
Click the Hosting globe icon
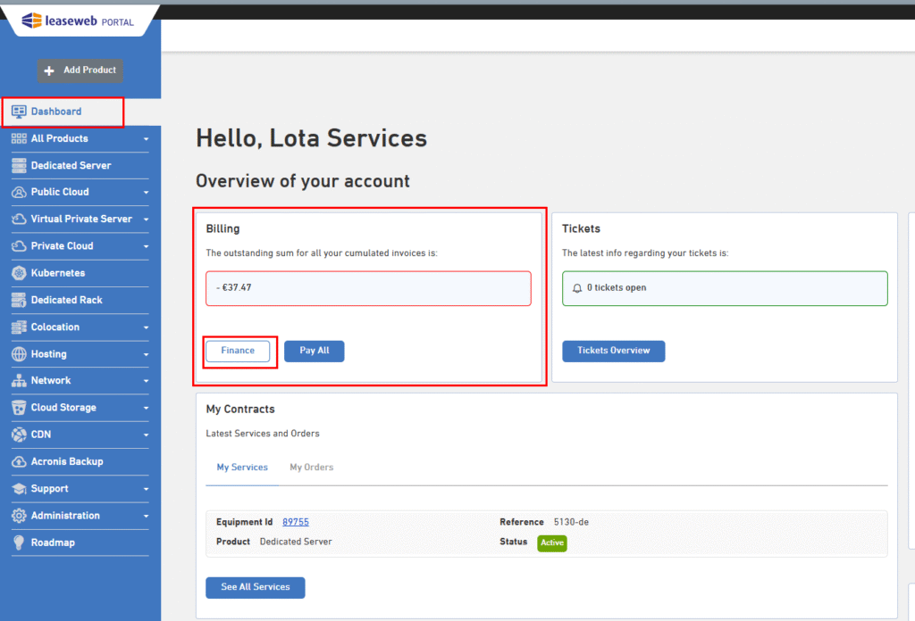19,354
